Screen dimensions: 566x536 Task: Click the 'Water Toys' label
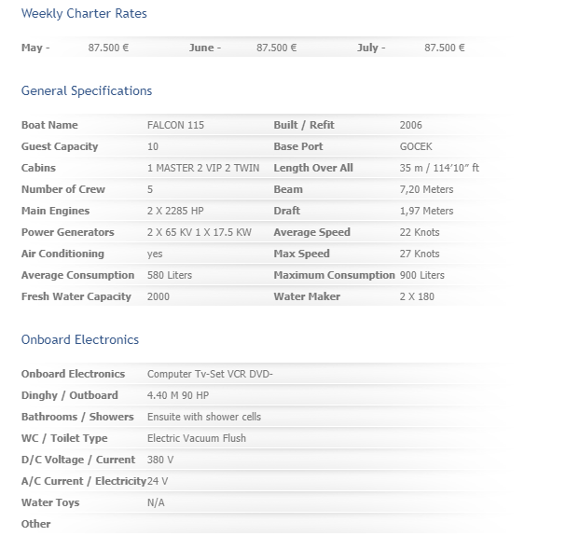(50, 502)
